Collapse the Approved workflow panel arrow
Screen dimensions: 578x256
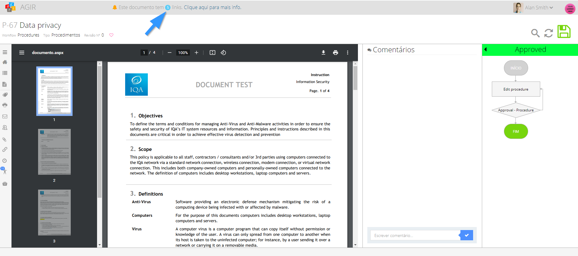pyautogui.click(x=486, y=50)
